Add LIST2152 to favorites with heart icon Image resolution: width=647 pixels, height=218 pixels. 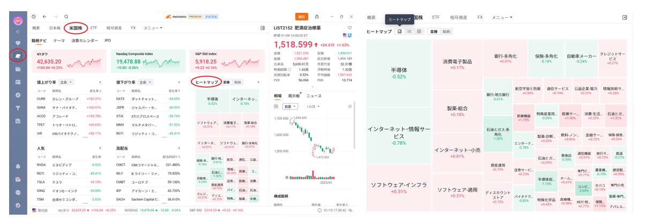tap(349, 28)
